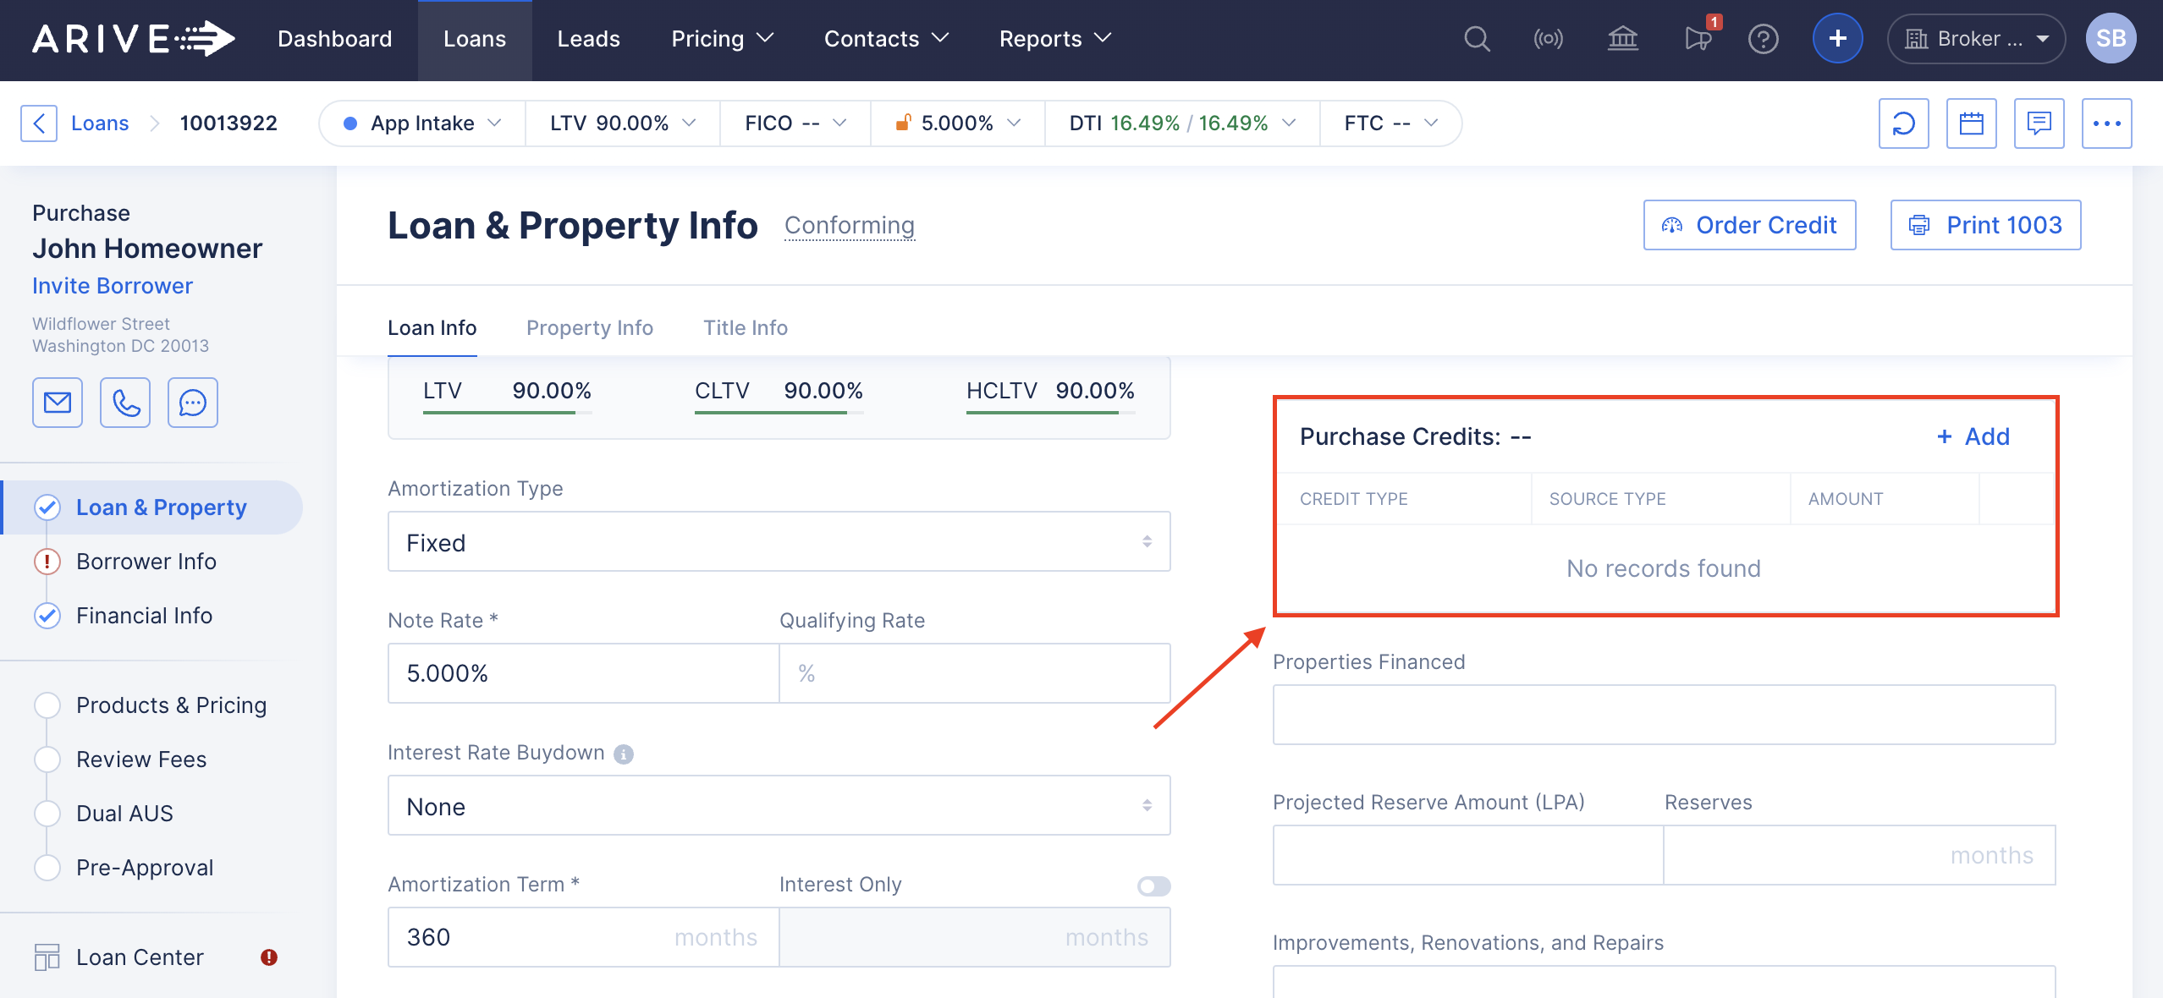Open the Amortization Type Fixed dropdown
This screenshot has width=2163, height=998.
(x=779, y=542)
